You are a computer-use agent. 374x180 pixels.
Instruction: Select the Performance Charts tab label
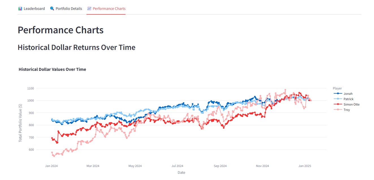109,8
